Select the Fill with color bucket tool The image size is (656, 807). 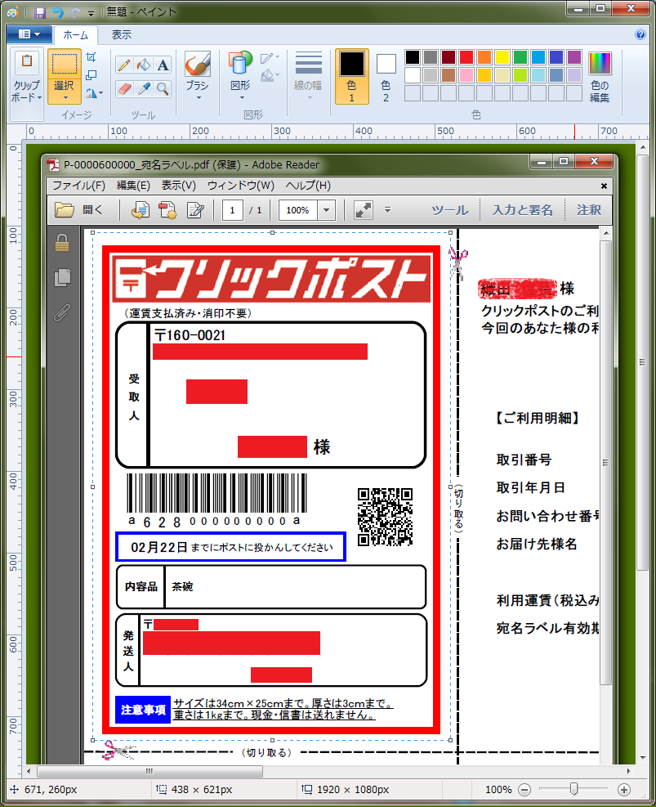click(x=144, y=65)
